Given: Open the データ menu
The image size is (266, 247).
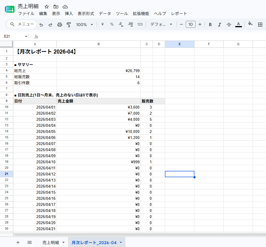Looking at the screenshot, I should pyautogui.click(x=105, y=14).
